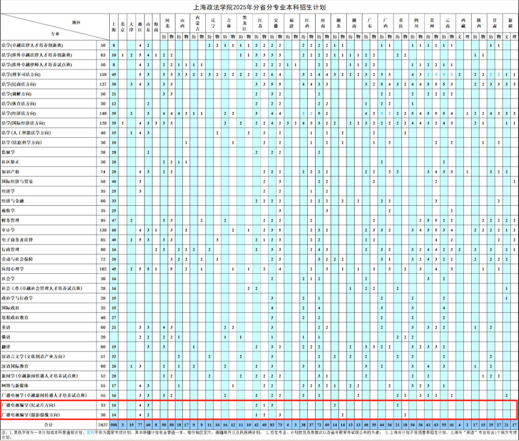Click the 经济学 major name

point(8,191)
